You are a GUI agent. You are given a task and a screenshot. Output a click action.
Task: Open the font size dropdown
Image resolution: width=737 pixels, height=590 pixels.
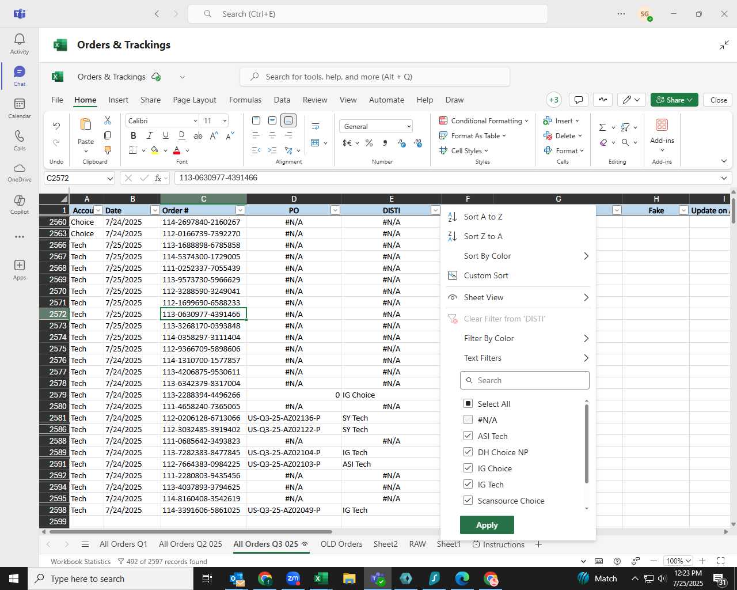225,120
